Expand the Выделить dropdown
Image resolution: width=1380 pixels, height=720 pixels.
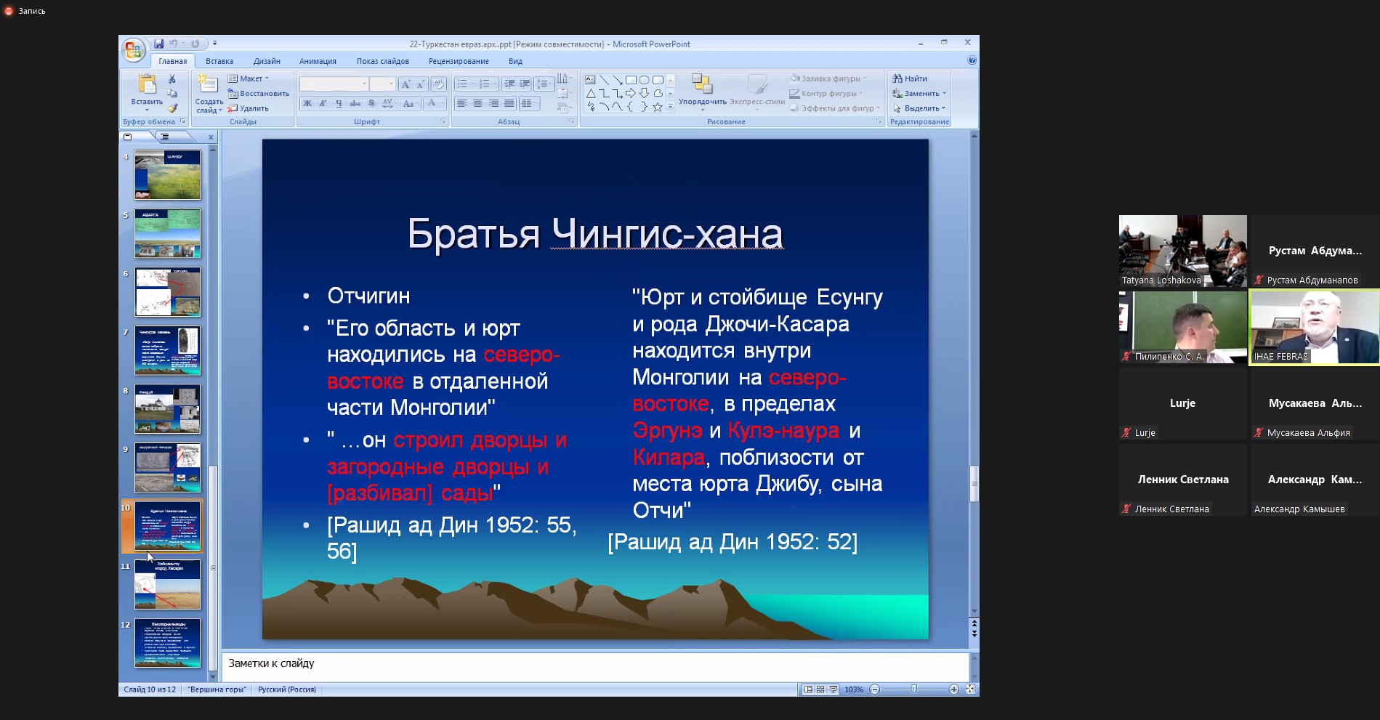pyautogui.click(x=921, y=108)
